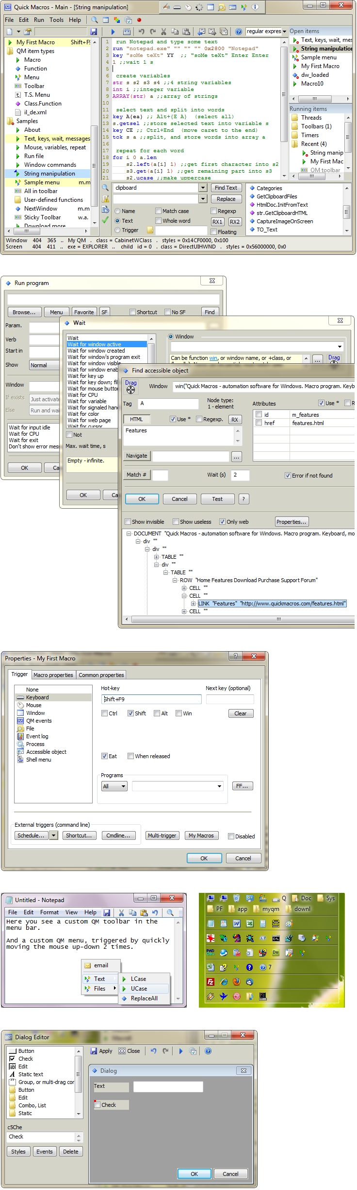
Task: Enable the Whole word checkbox
Action: [158, 221]
